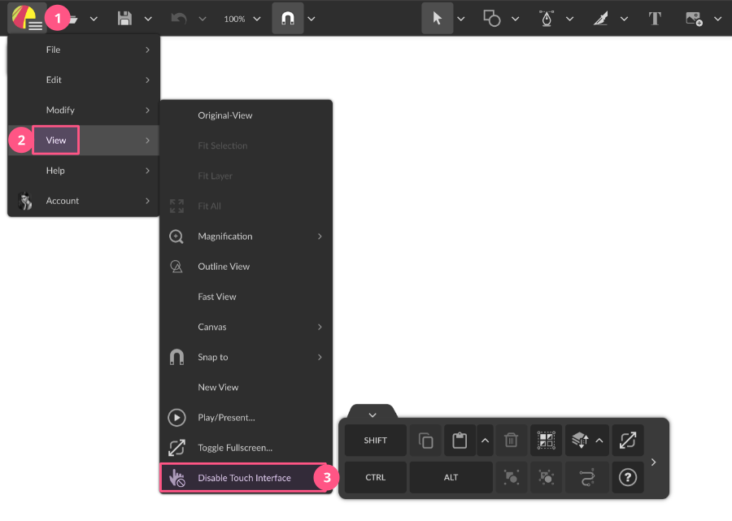Viewport: 732px width, 521px height.
Task: Click the Paste clipboard icon in touch panel
Action: (460, 441)
